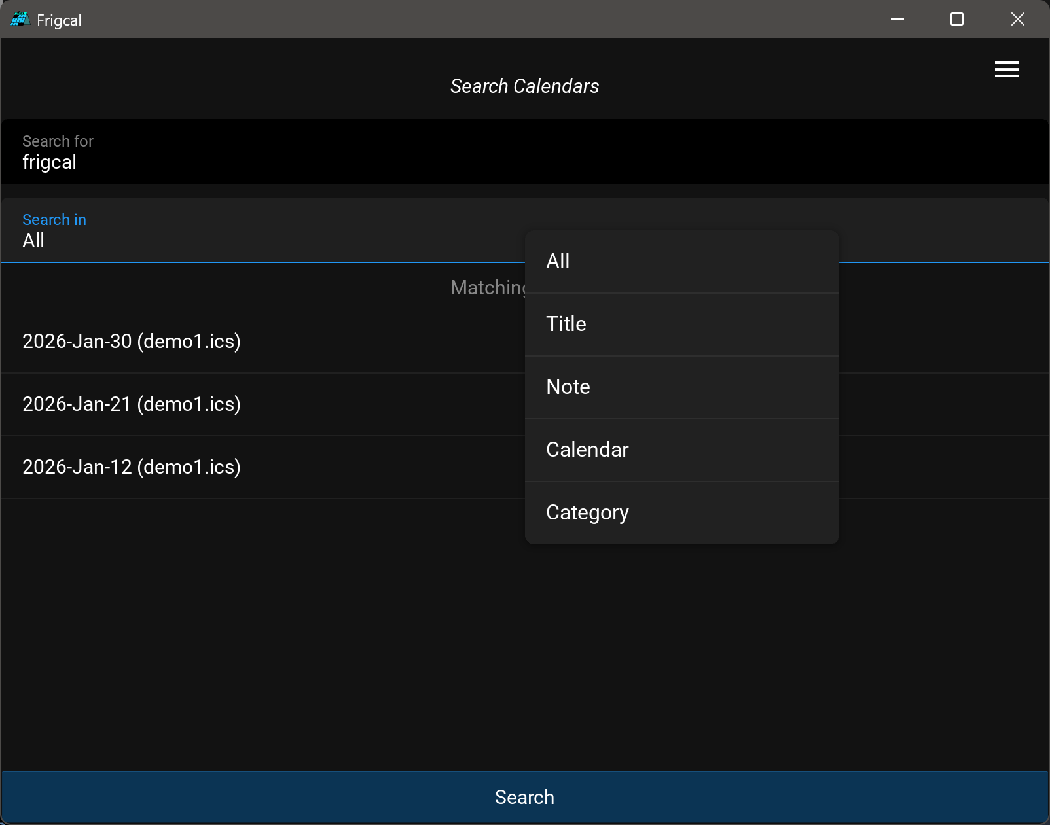
Task: Open the hamburger menu icon
Action: 1006,69
